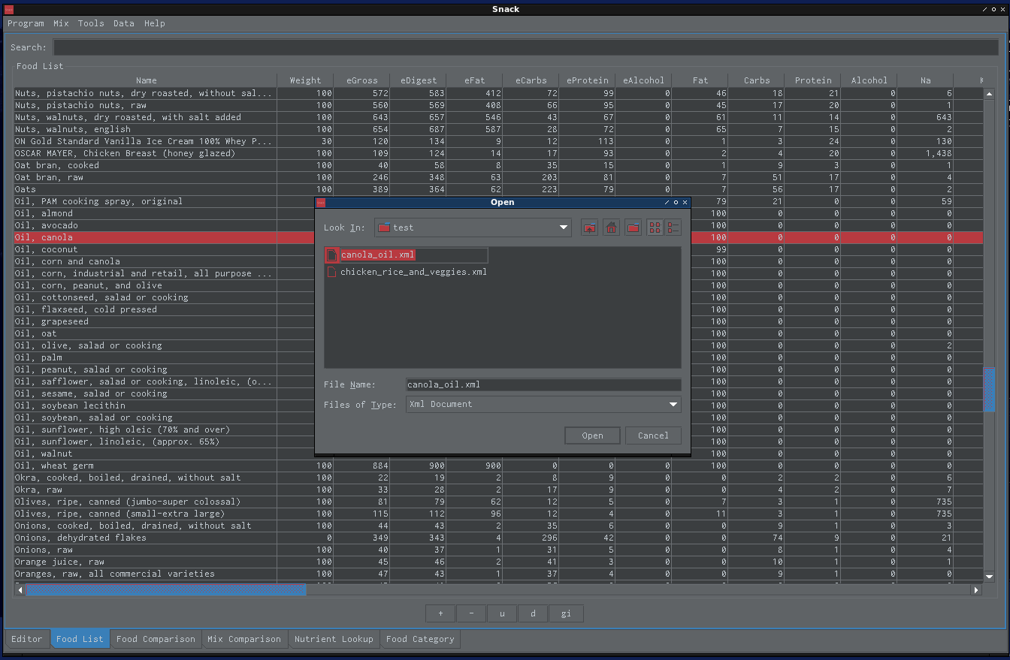
Task: Click the eProtein column header
Action: [x=587, y=80]
